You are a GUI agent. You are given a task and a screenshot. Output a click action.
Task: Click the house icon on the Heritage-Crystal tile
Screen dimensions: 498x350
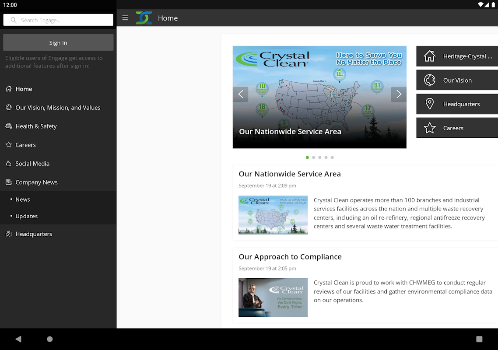tap(429, 56)
